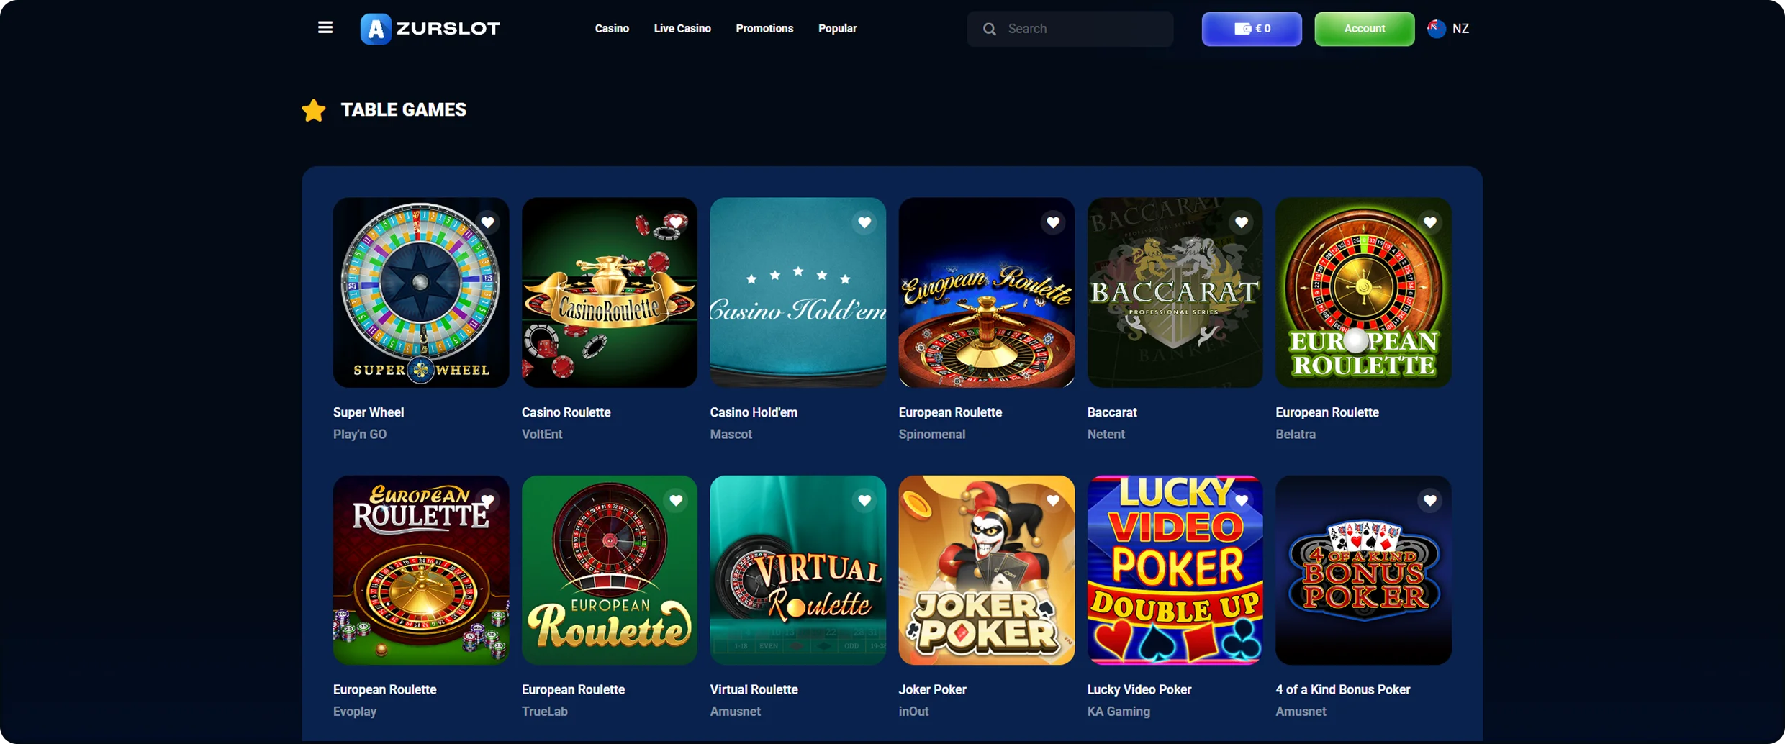The height and width of the screenshot is (744, 1785).
Task: Toggle favorite heart on Baccarat
Action: pyautogui.click(x=1242, y=222)
